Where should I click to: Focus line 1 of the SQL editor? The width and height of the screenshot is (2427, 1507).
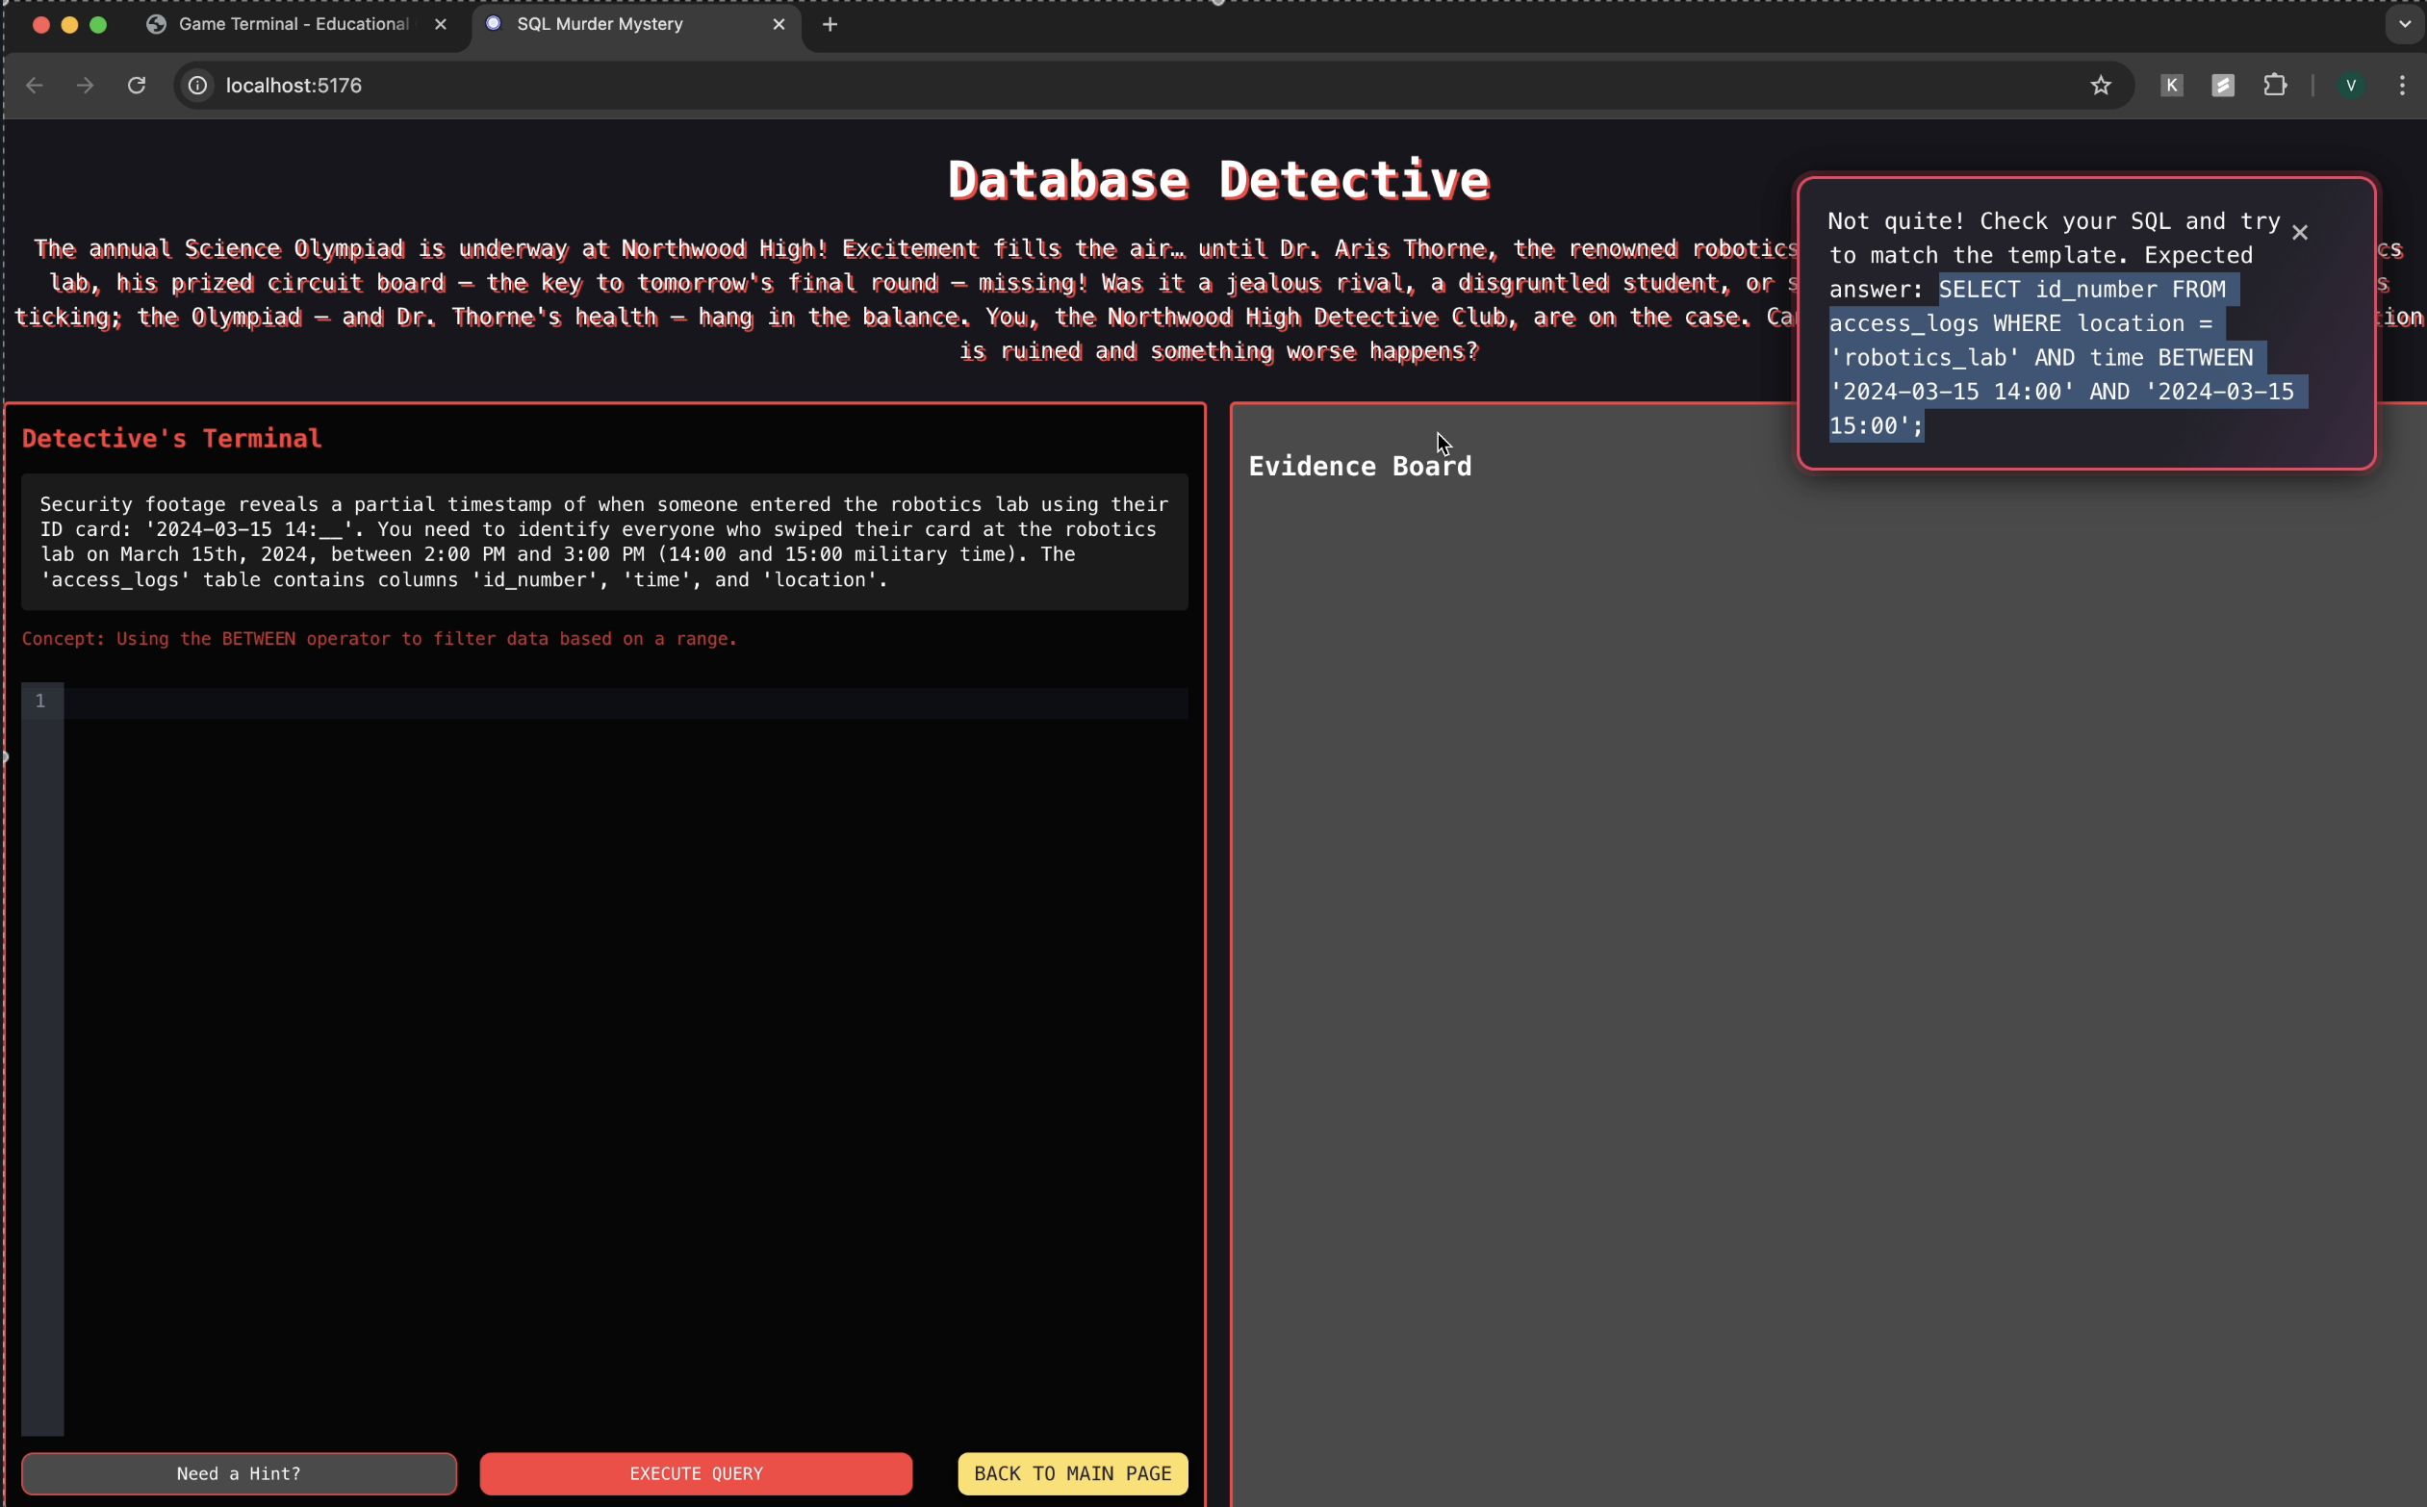(x=625, y=702)
